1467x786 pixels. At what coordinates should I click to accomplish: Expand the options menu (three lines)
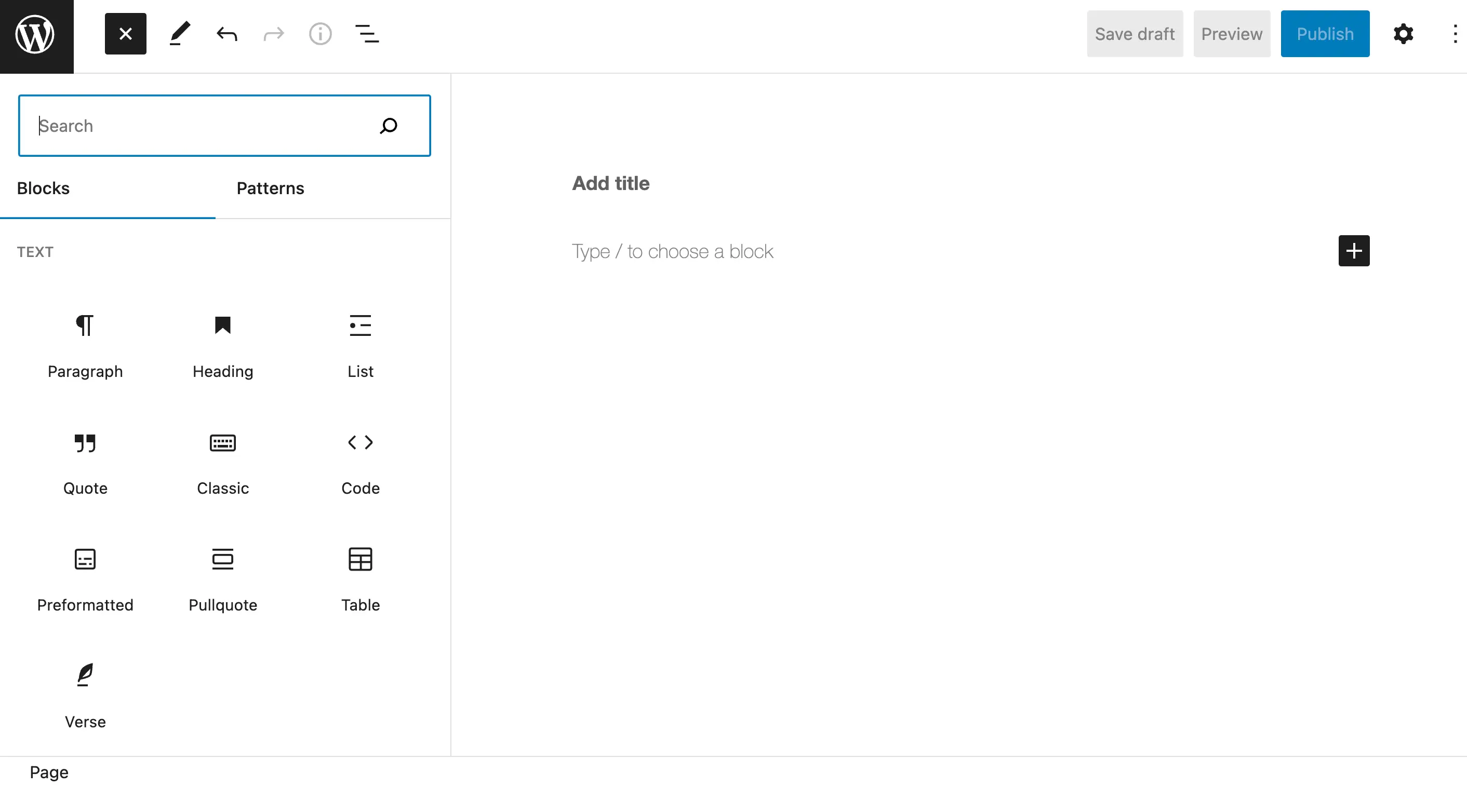(x=367, y=34)
